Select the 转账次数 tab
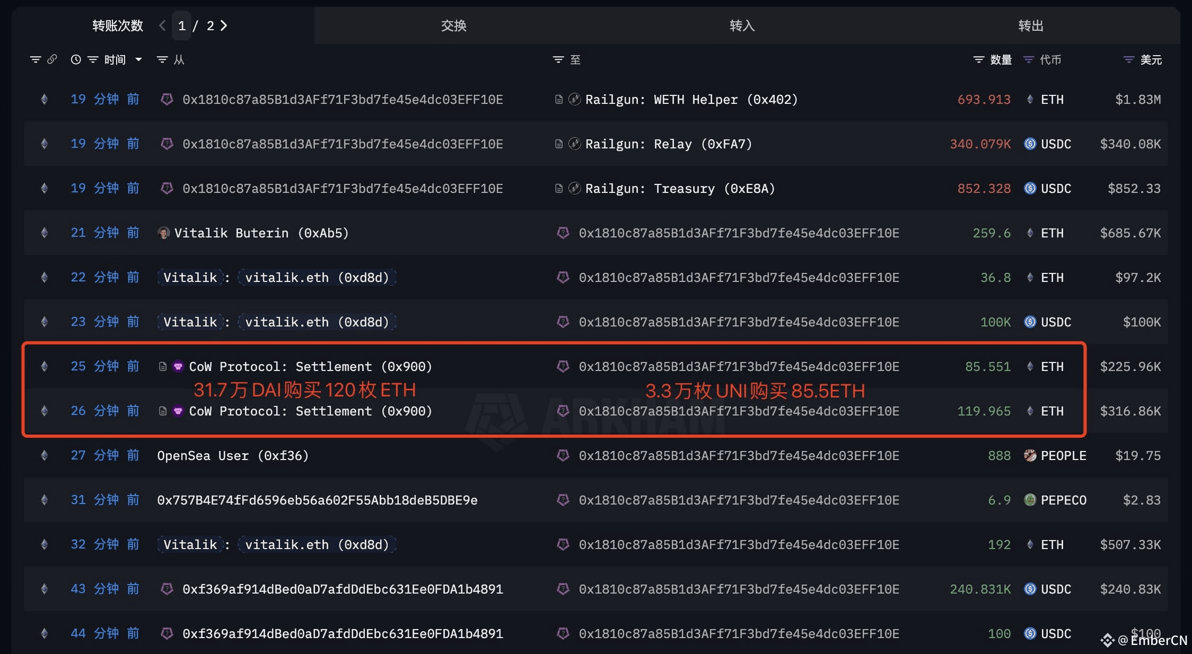Screen dimensions: 1192x654 [x=118, y=25]
